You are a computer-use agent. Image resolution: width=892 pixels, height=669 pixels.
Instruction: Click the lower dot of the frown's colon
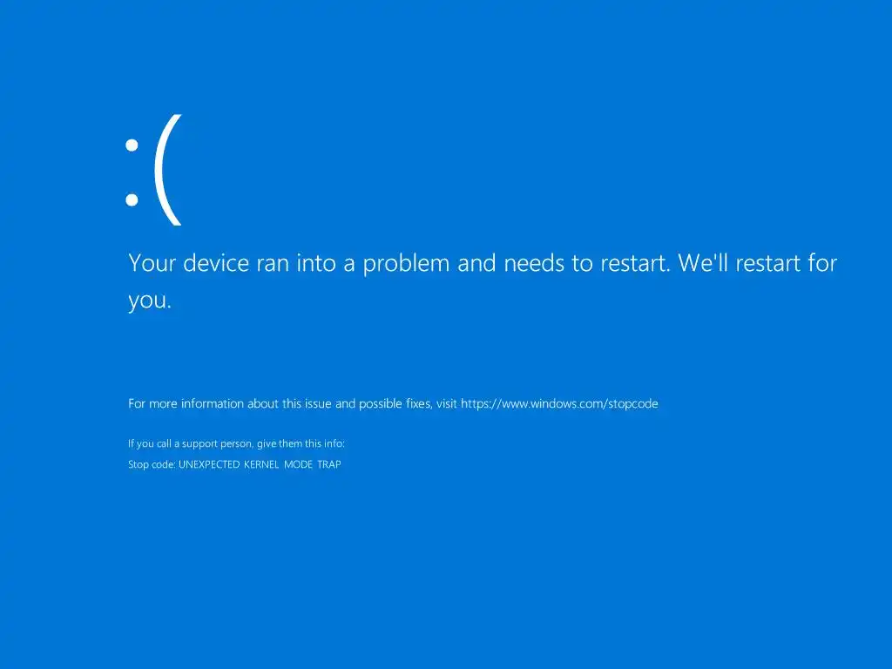click(132, 199)
